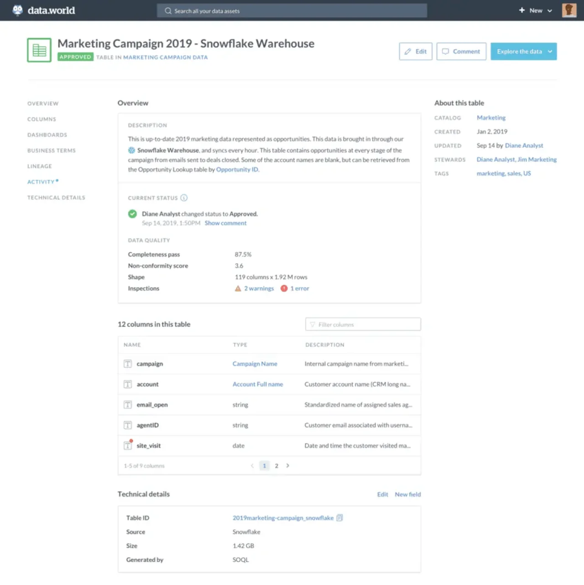Viewport: 584px width, 585px height.
Task: Copy Table ID using the clipboard icon
Action: [x=339, y=518]
